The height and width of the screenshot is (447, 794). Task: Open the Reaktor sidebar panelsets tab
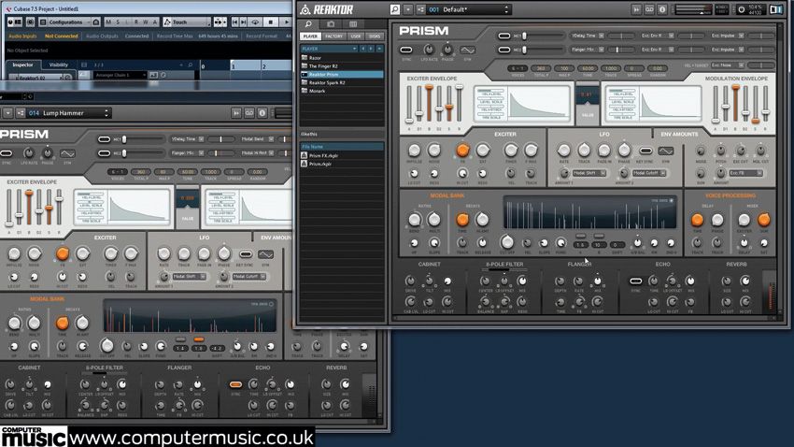click(353, 23)
